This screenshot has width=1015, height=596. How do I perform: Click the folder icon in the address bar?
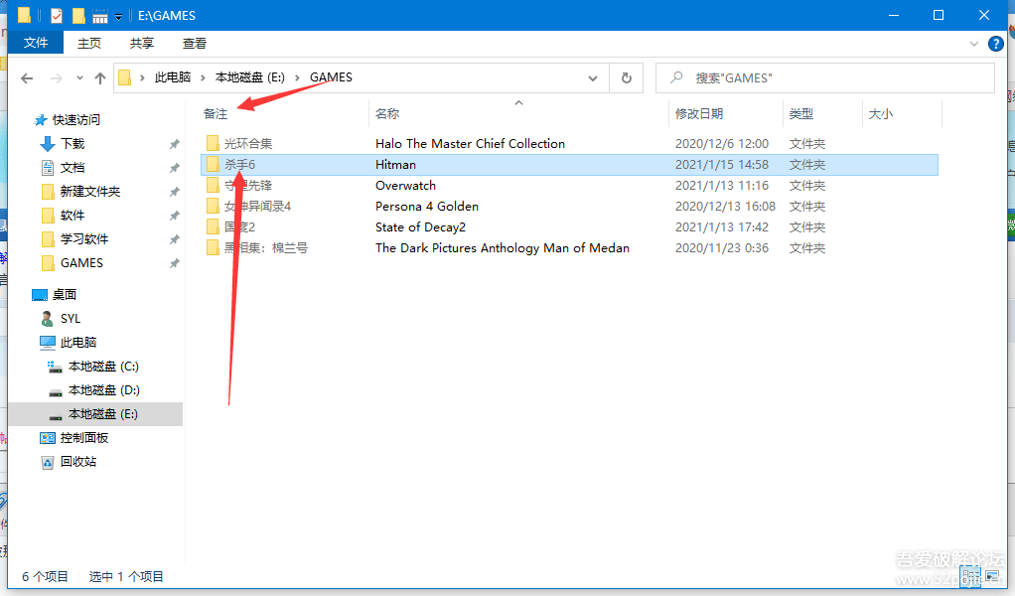point(125,77)
